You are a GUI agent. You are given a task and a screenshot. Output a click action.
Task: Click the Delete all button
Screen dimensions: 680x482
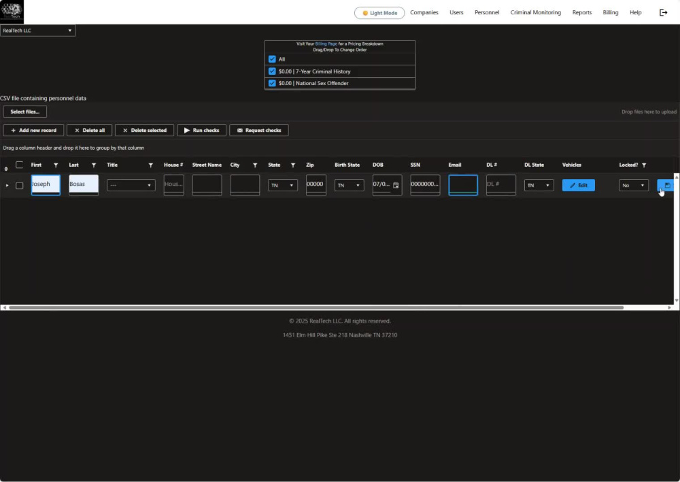tap(89, 130)
